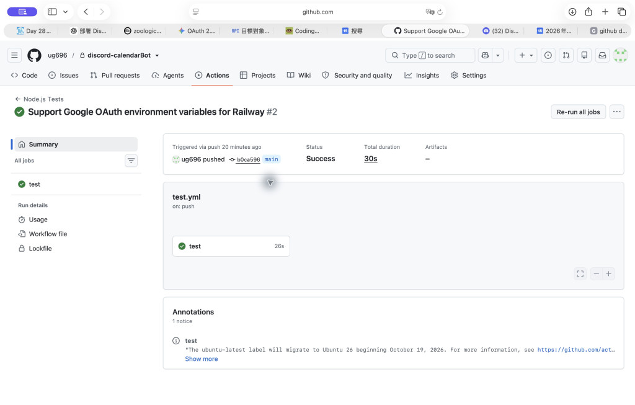Open the notifications inbox icon
Image resolution: width=635 pixels, height=405 pixels.
(x=603, y=55)
